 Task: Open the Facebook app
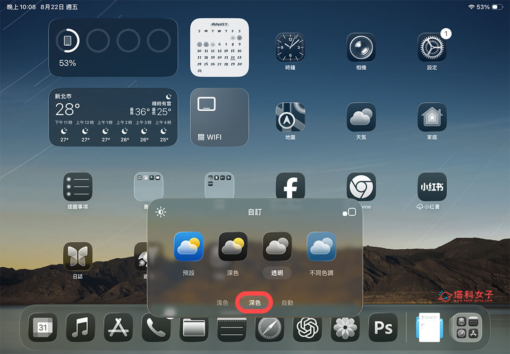point(290,185)
